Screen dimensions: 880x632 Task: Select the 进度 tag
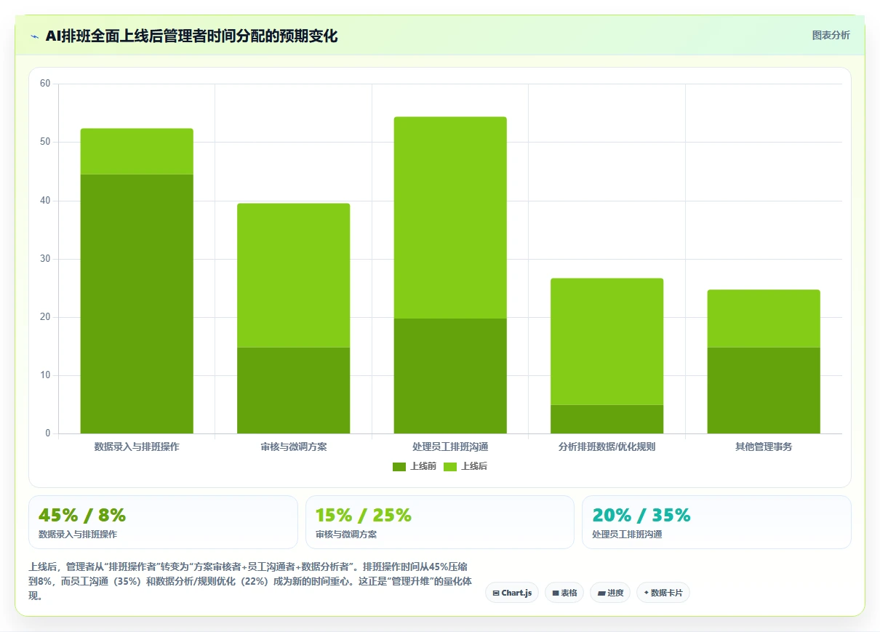610,593
